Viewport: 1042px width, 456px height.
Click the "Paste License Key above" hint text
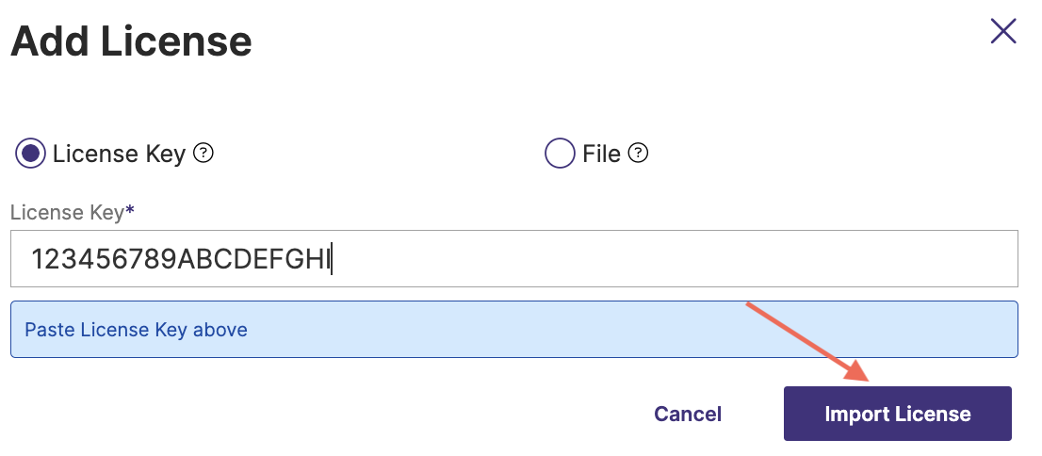click(x=136, y=330)
